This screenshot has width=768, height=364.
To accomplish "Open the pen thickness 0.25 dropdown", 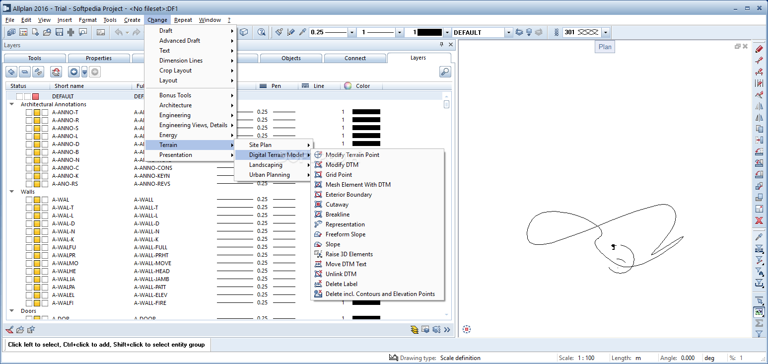I will click(x=352, y=32).
